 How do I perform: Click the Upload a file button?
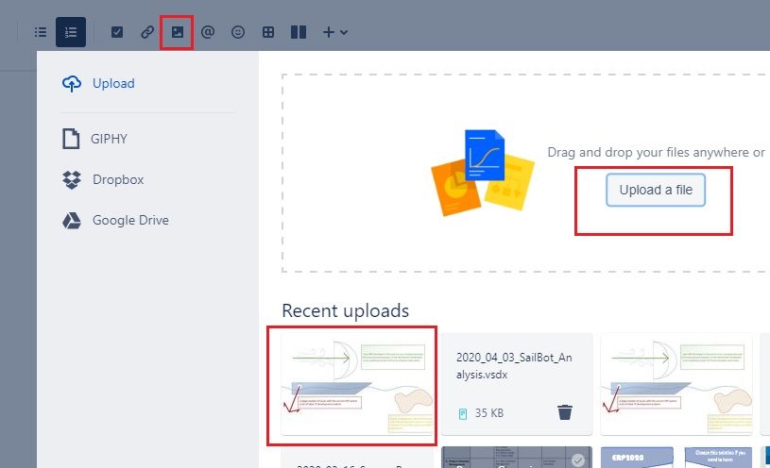(656, 190)
